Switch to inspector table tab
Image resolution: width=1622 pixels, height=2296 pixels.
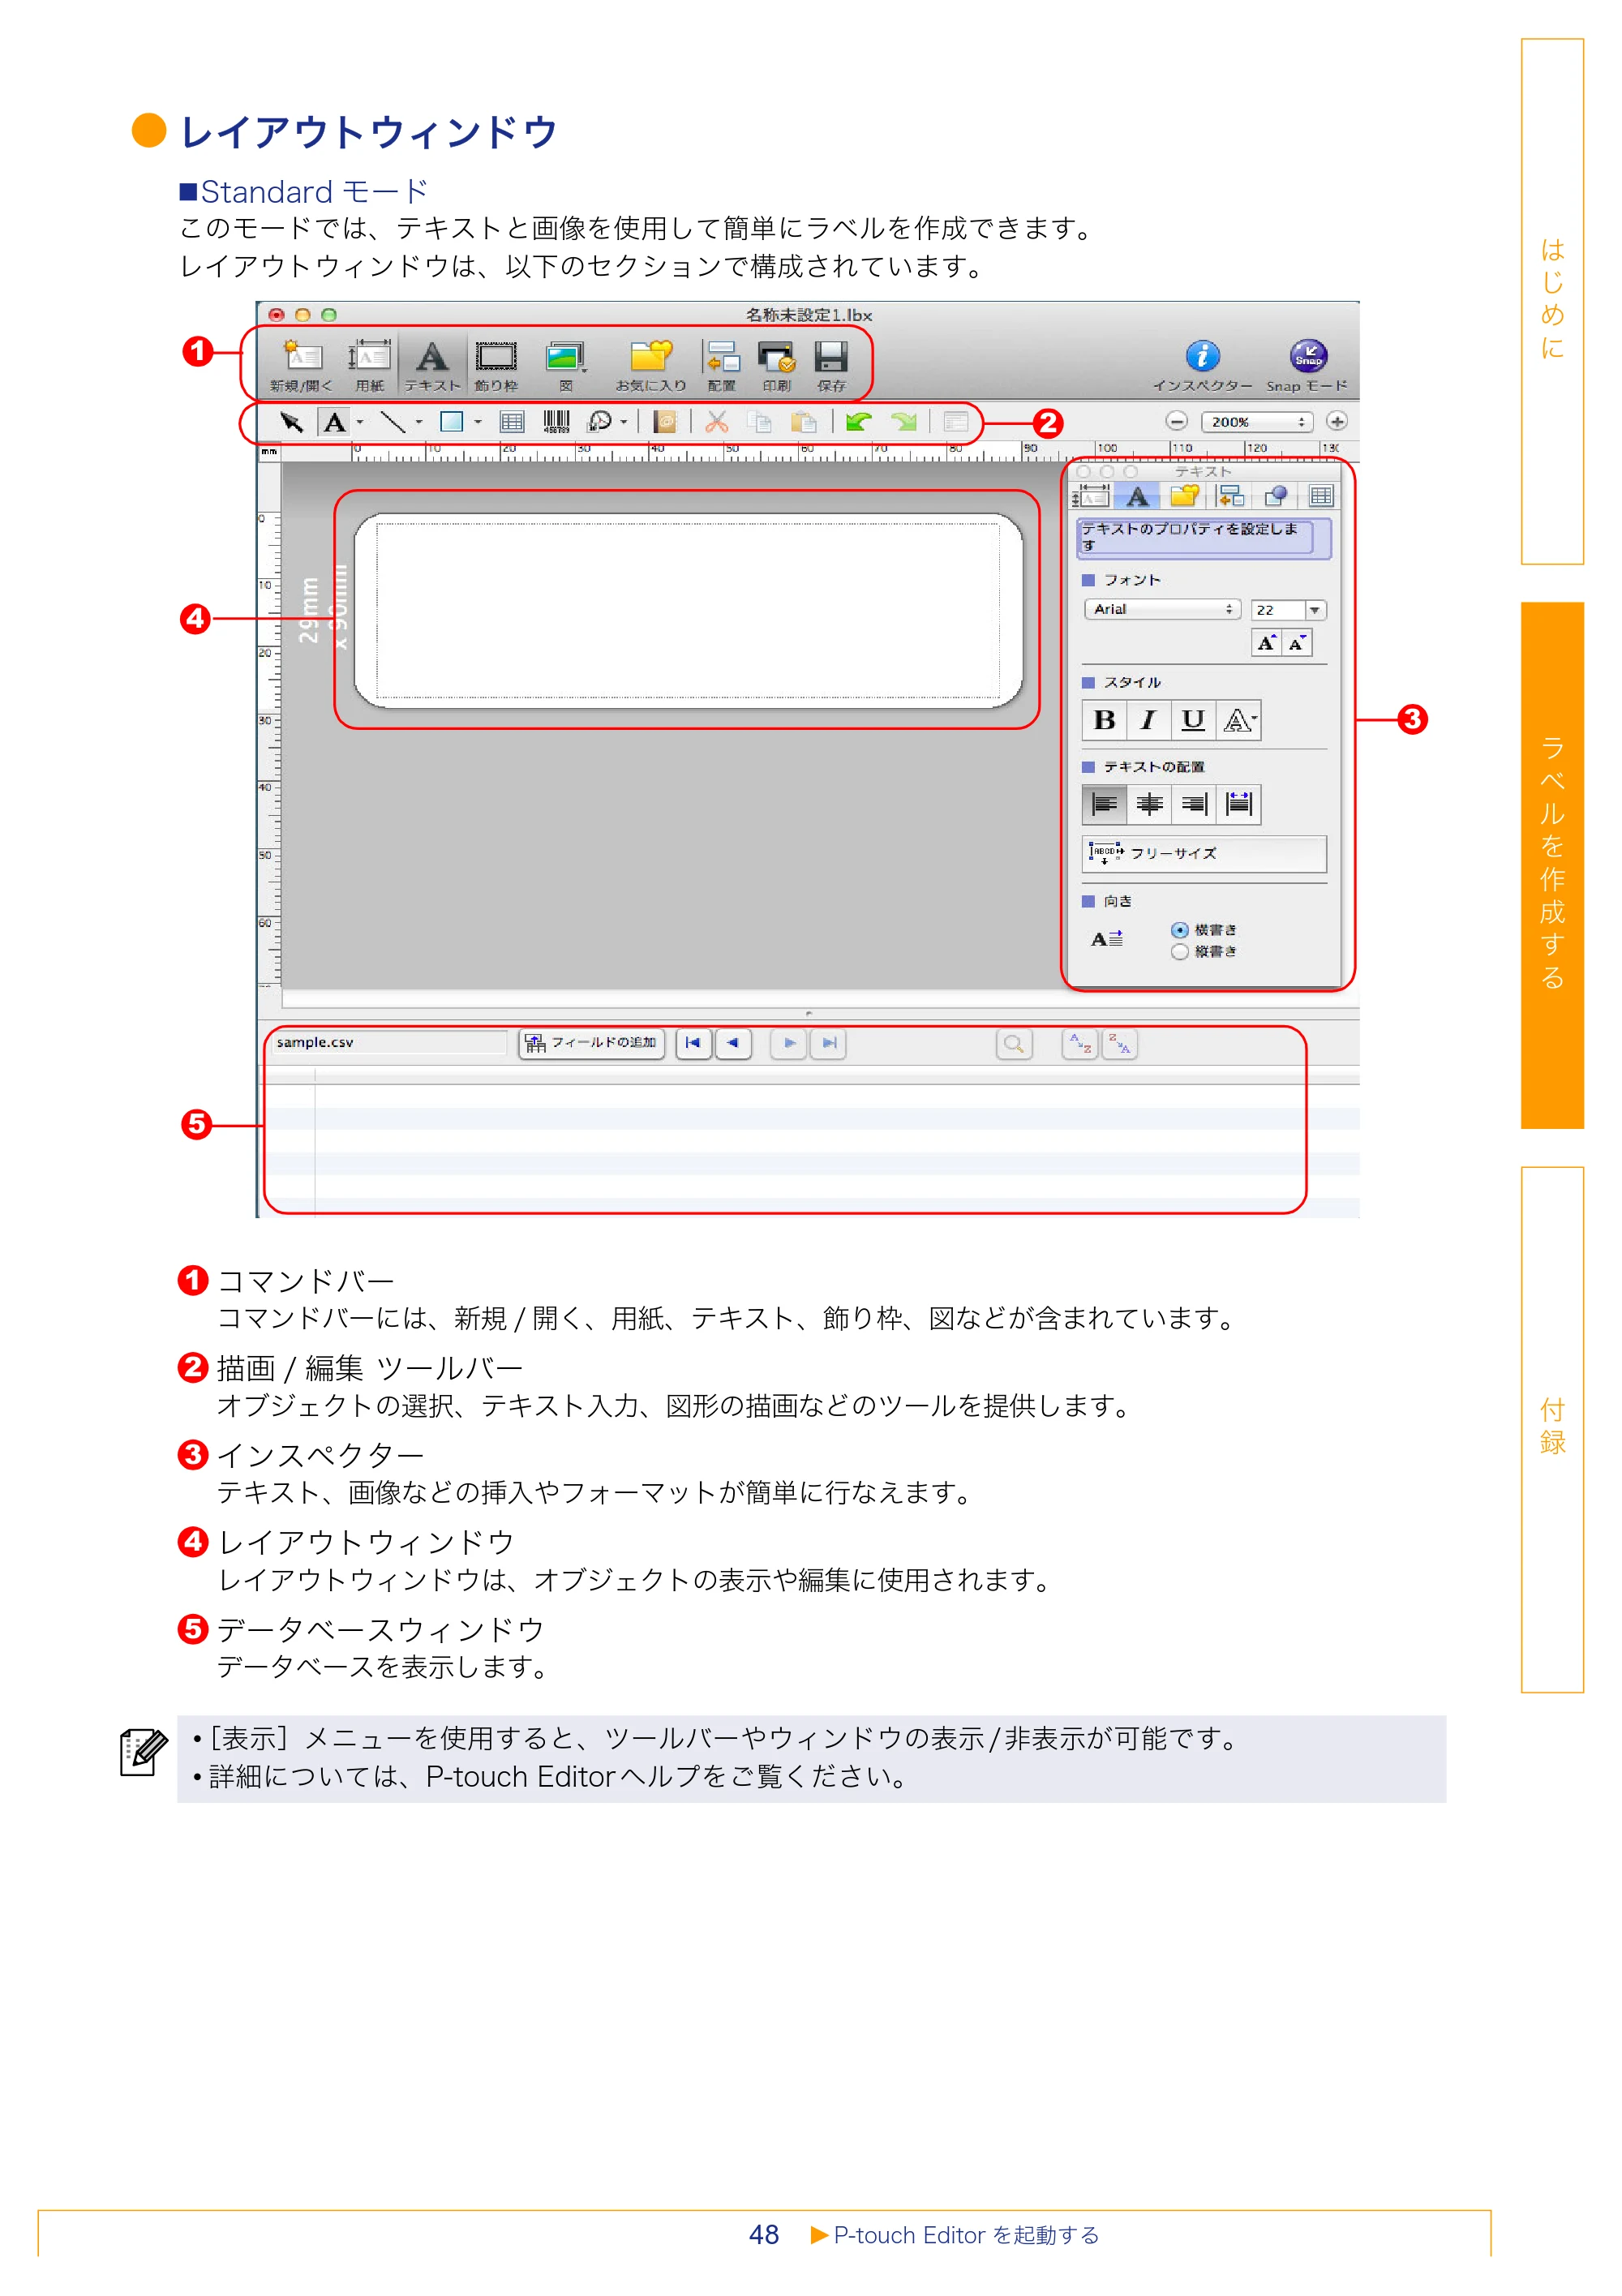[1321, 496]
